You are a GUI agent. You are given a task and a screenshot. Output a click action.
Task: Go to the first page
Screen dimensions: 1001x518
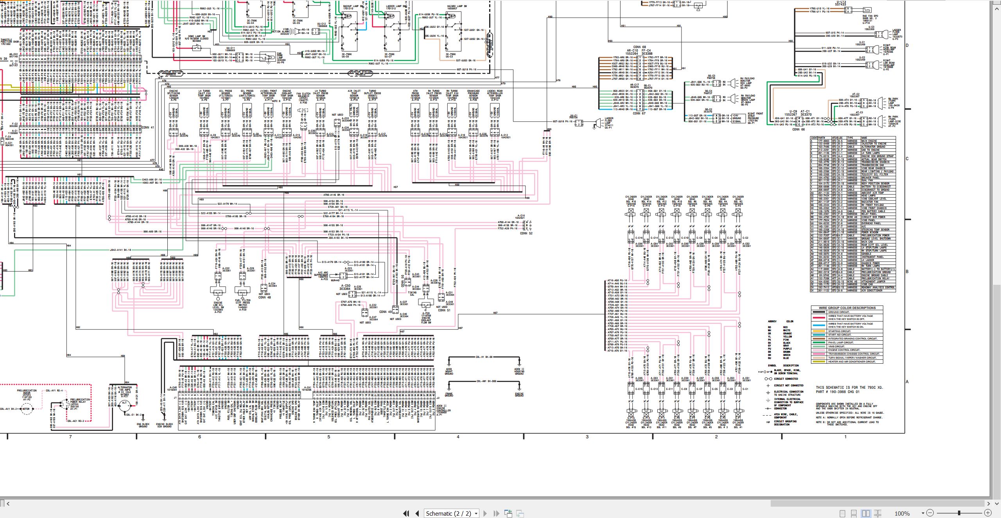tap(406, 513)
